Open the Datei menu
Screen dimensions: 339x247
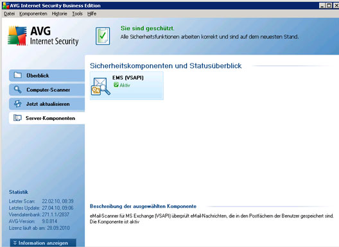9,14
